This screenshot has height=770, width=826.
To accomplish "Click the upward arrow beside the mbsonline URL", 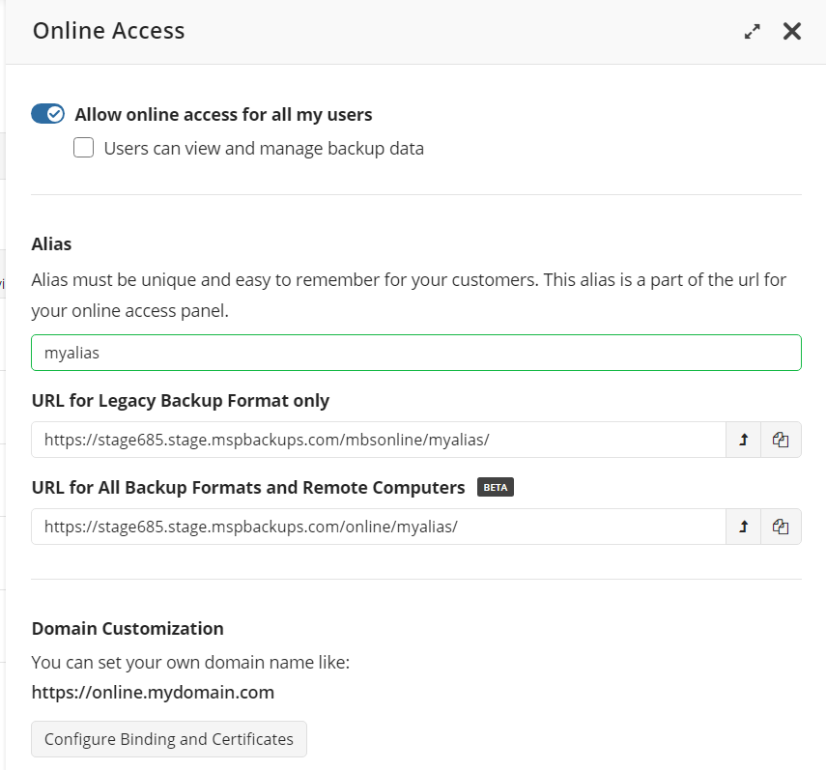I will [743, 440].
